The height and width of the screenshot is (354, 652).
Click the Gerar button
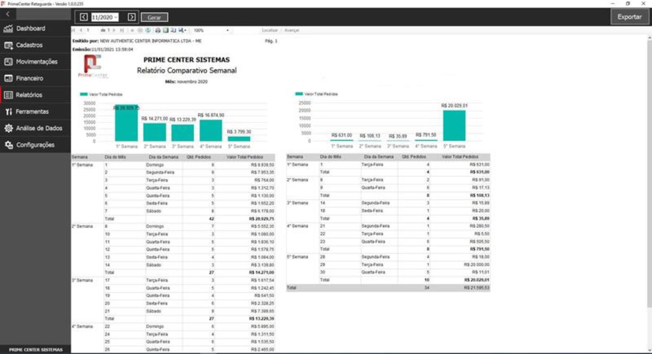coord(154,17)
